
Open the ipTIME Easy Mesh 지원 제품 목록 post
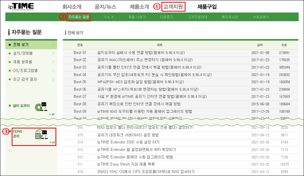pos(126,164)
